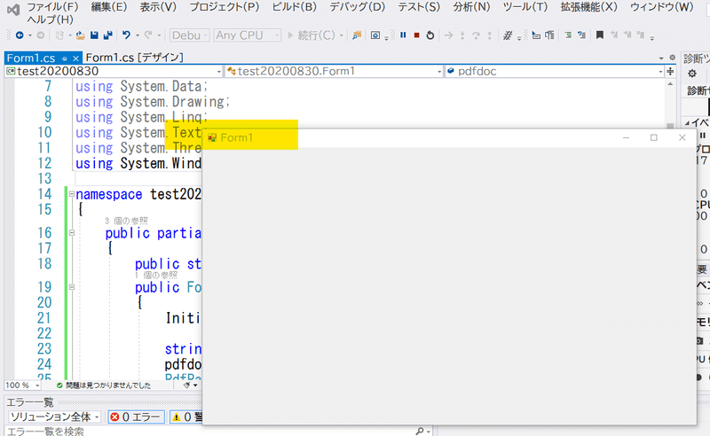
Task: Open the デバッグ(D) menu
Action: pos(357,7)
